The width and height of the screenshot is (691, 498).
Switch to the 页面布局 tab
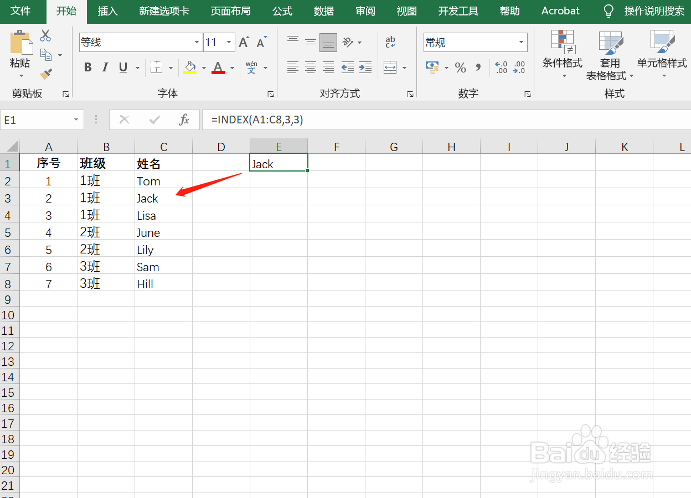230,11
